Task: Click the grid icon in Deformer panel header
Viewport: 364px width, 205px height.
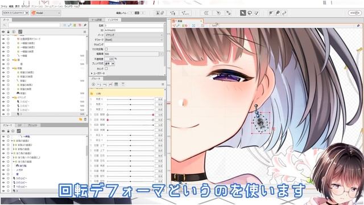Action: coord(19,131)
